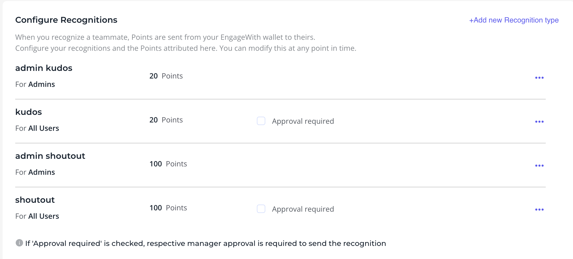Click the 20 Points value for kudos

166,120
